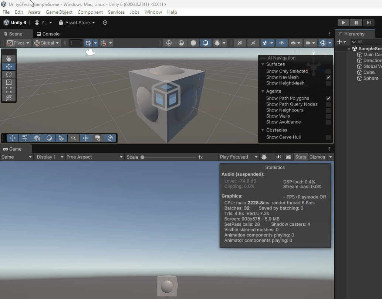Switch to the Console tab

tap(48, 34)
